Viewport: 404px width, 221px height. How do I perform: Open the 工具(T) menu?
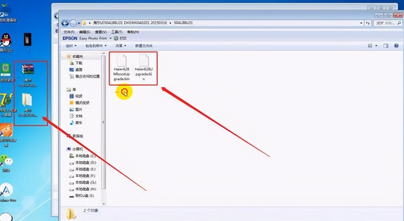[x=117, y=32]
